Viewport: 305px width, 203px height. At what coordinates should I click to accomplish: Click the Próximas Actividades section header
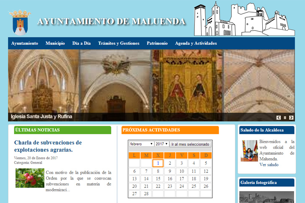(170, 130)
